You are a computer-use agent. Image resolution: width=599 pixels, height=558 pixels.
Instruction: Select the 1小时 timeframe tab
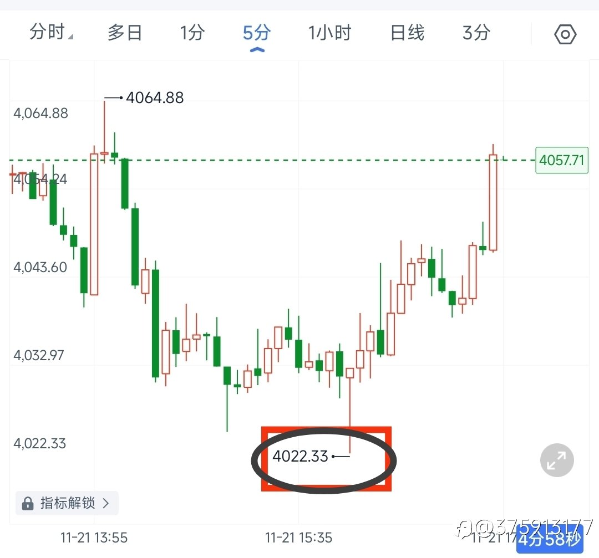pyautogui.click(x=329, y=33)
